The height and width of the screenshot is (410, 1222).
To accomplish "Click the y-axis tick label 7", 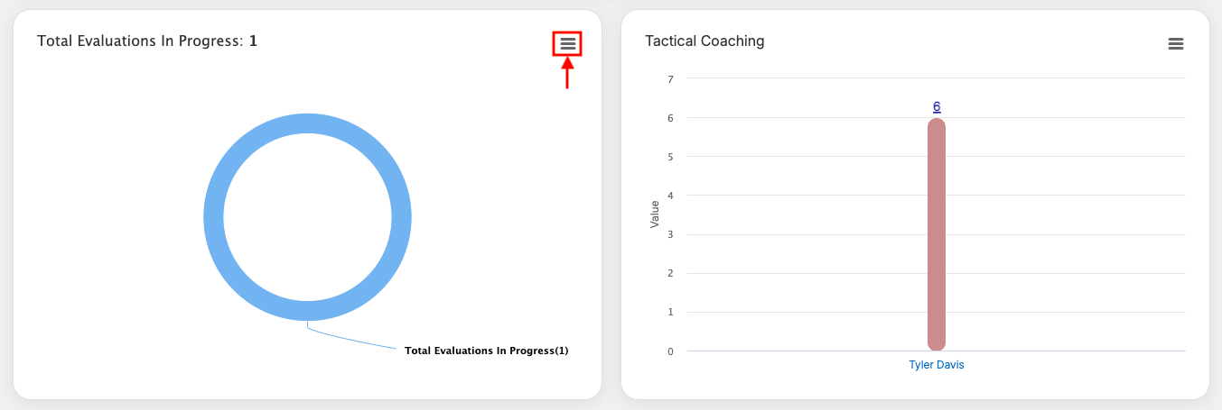I will 670,79.
